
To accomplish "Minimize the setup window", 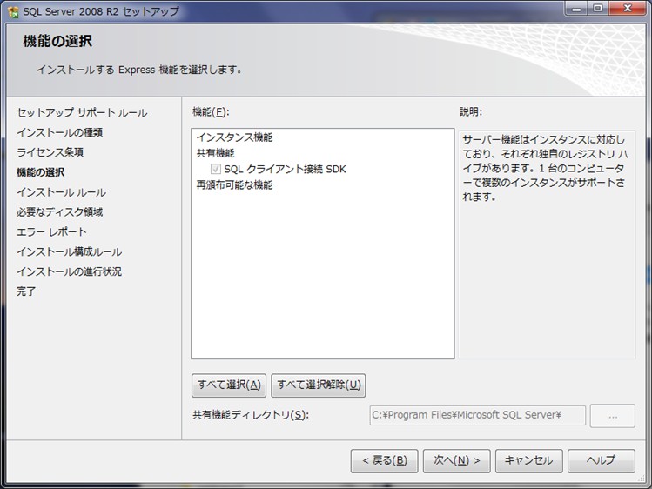I will (x=576, y=9).
